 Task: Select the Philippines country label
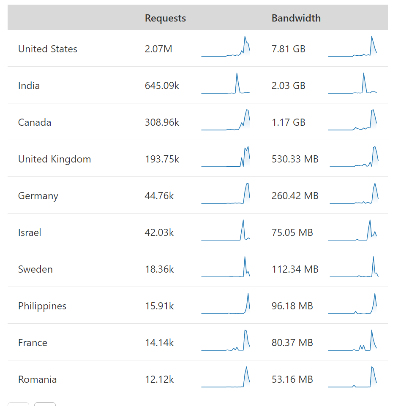[42, 306]
